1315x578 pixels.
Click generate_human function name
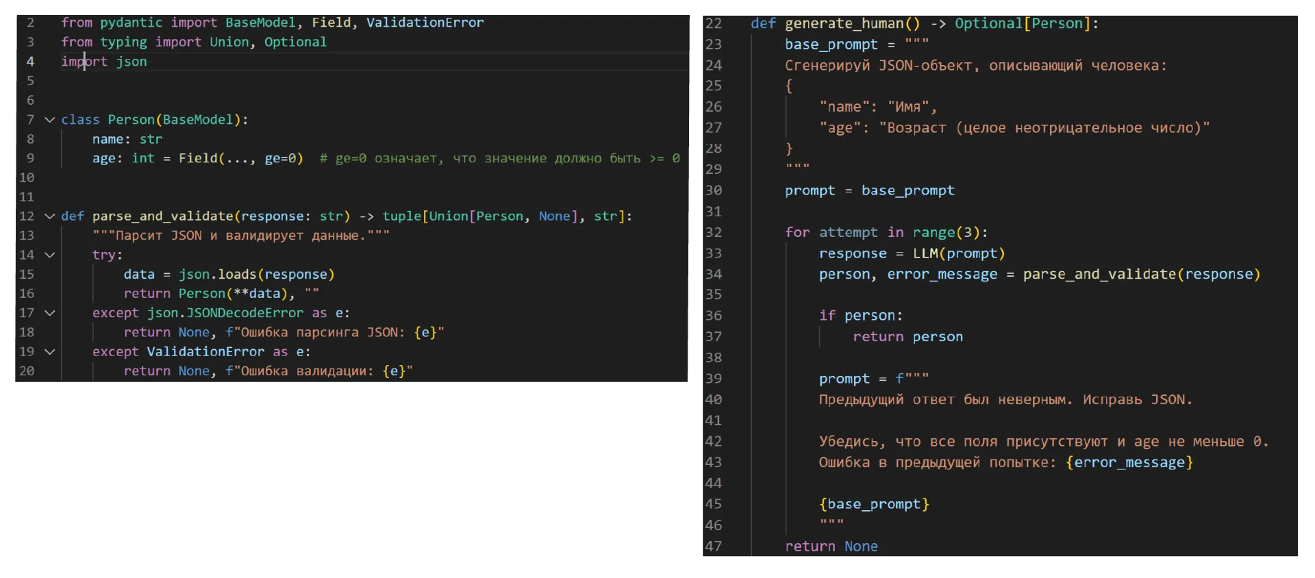click(x=844, y=24)
